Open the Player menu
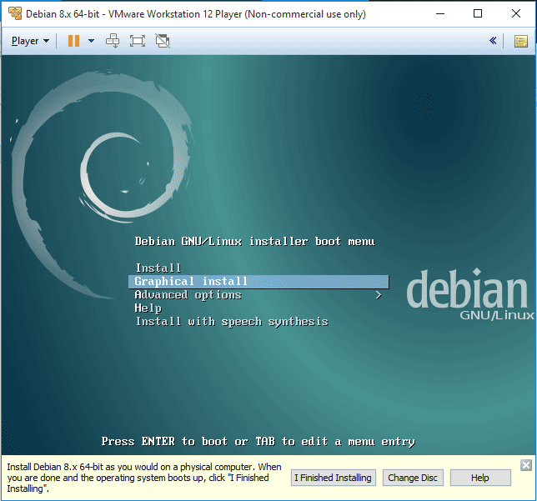537x501 pixels. [30, 41]
